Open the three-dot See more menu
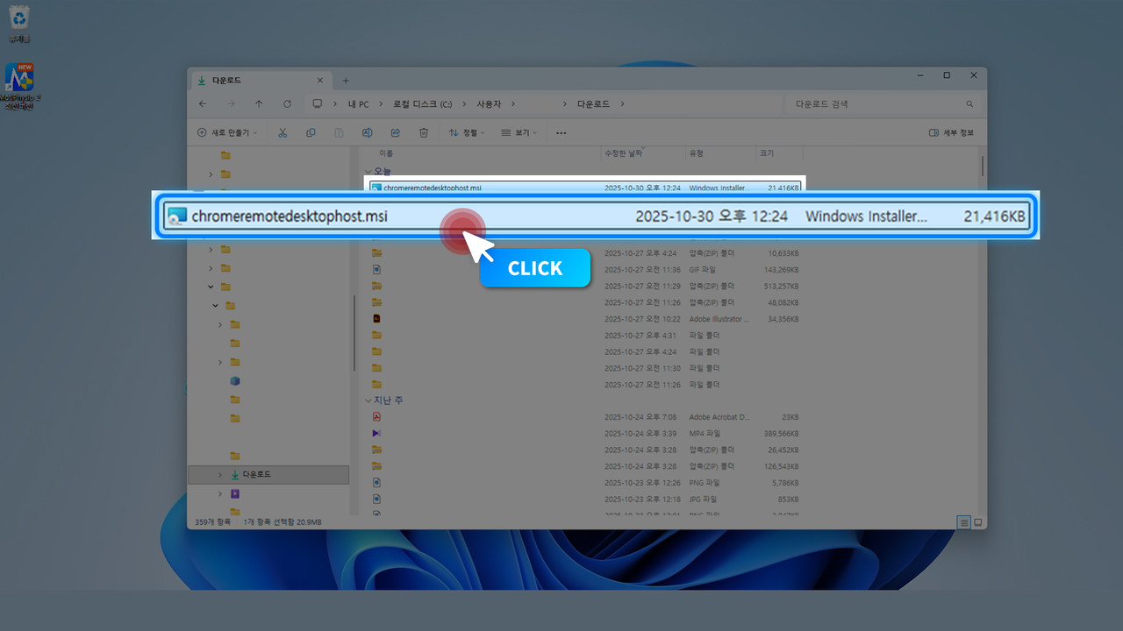The height and width of the screenshot is (631, 1123). (561, 133)
